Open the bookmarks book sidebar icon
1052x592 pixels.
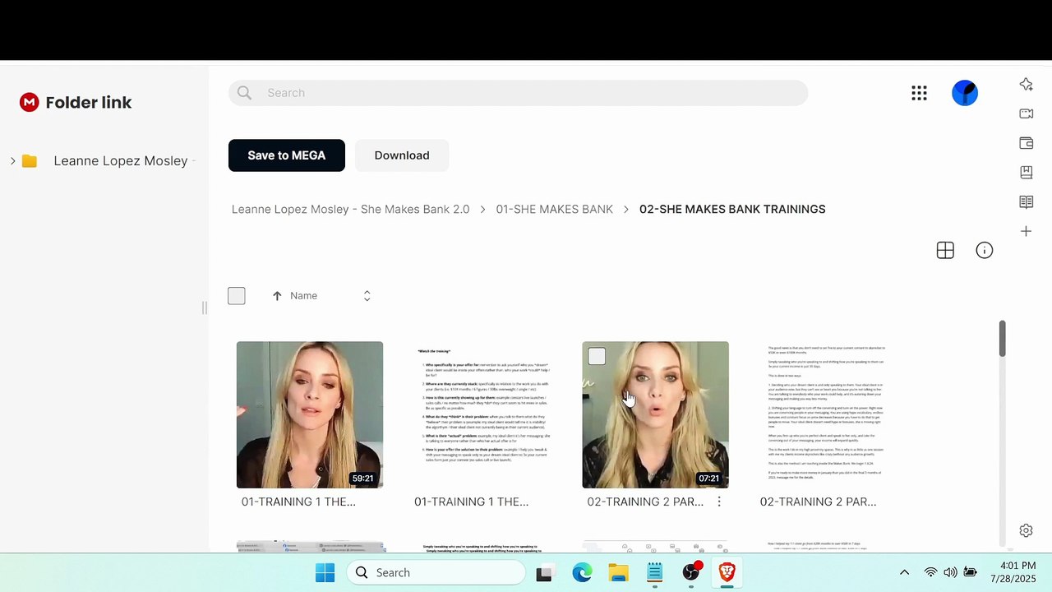coord(1026,173)
